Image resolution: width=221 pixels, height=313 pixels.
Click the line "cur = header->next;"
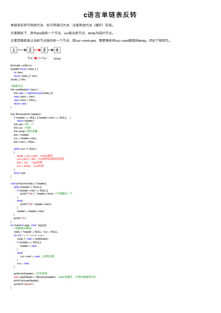click(x=25, y=138)
